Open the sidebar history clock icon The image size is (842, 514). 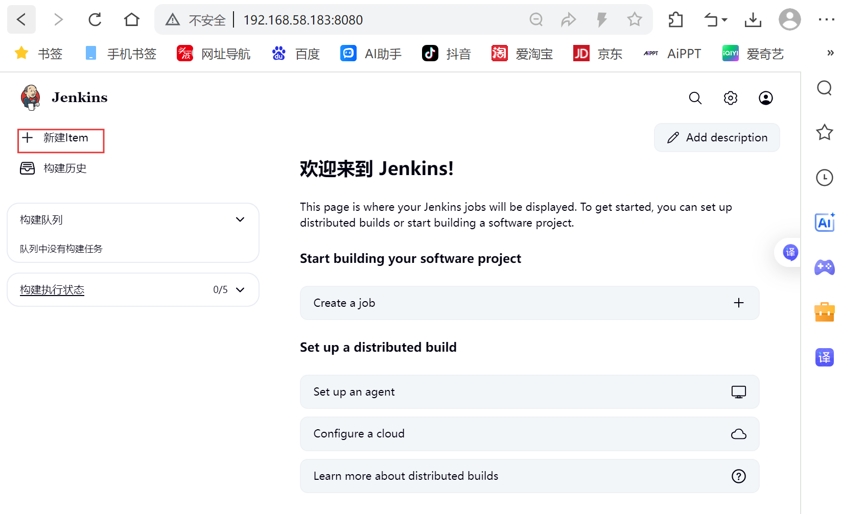pyautogui.click(x=825, y=178)
